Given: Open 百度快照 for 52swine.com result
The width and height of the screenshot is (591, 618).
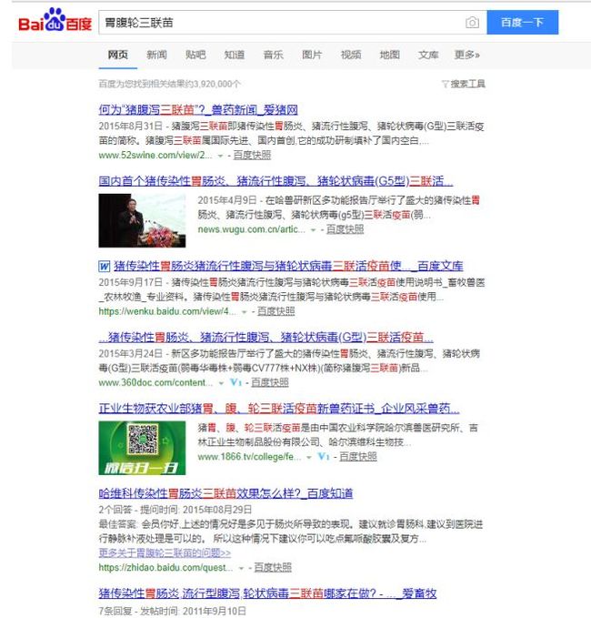Looking at the screenshot, I should tap(252, 156).
